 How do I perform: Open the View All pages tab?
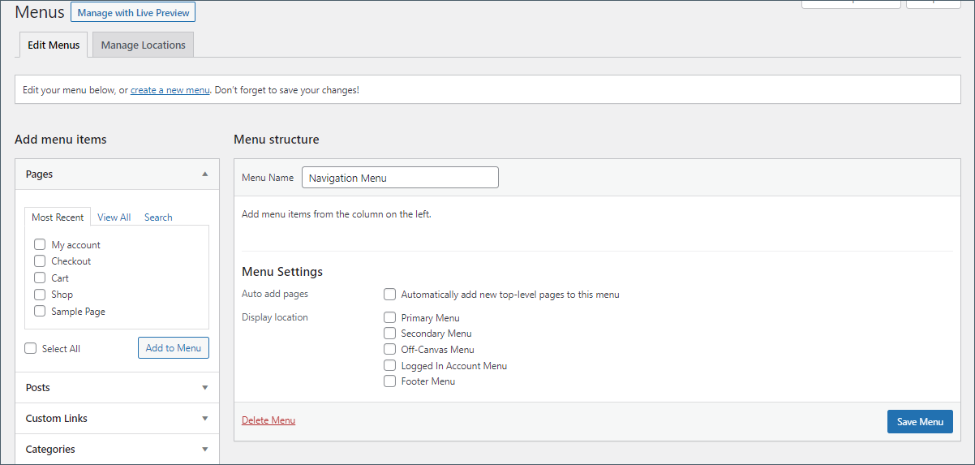pyautogui.click(x=114, y=217)
